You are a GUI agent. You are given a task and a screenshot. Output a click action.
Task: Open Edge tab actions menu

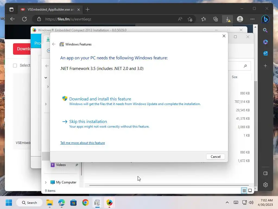coord(11,10)
